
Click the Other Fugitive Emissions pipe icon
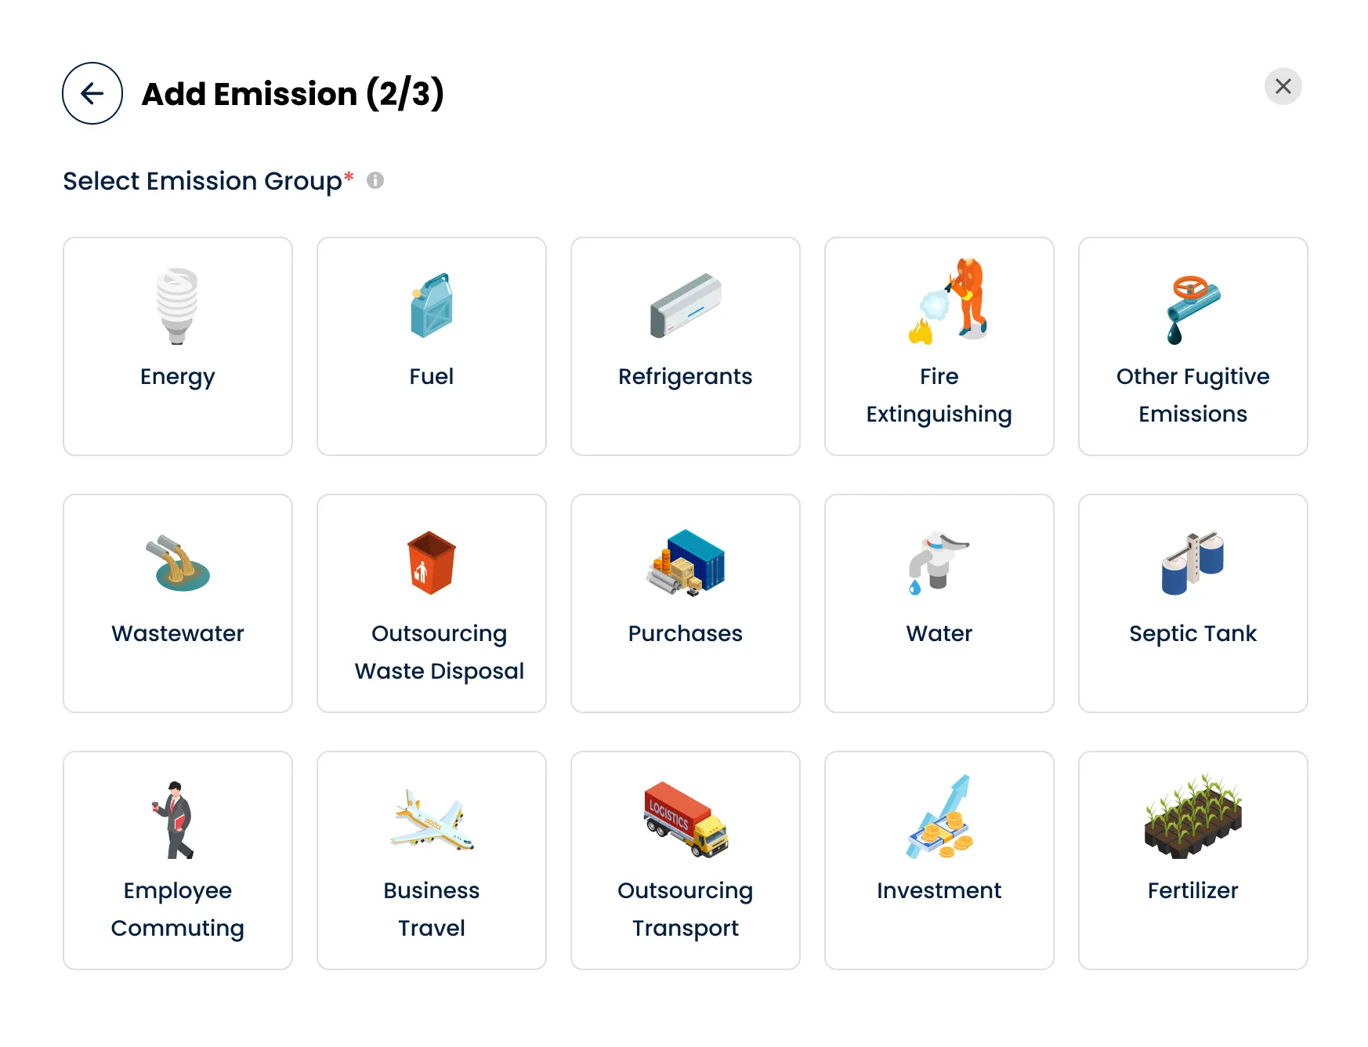[x=1192, y=308]
